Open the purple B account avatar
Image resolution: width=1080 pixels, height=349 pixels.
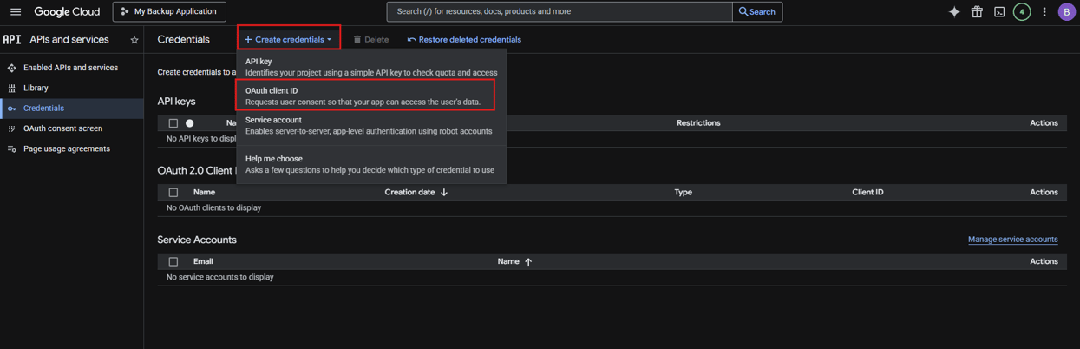tap(1067, 12)
